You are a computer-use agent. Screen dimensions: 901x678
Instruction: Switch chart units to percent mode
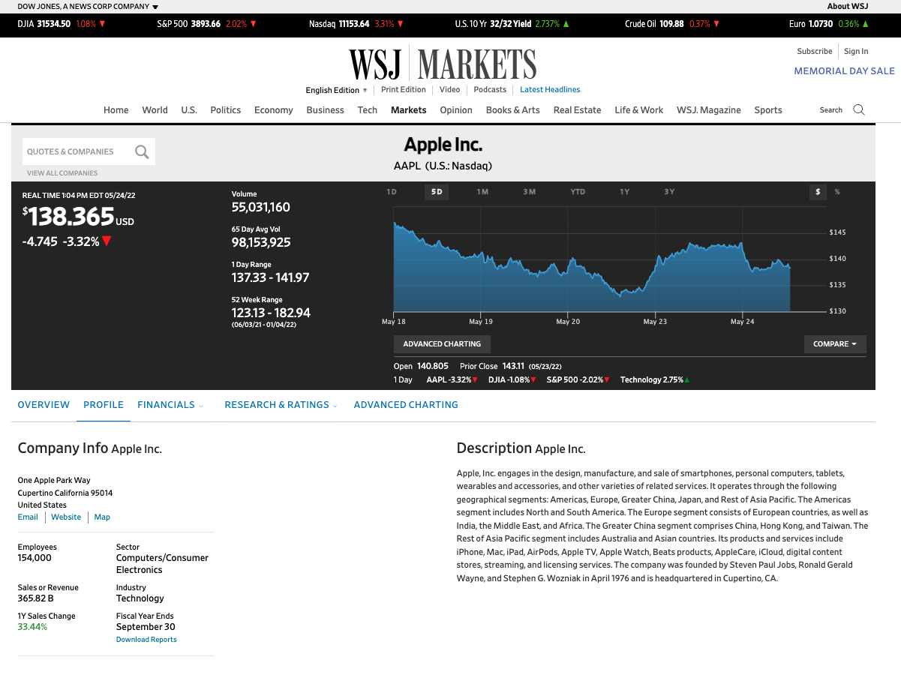pos(837,192)
